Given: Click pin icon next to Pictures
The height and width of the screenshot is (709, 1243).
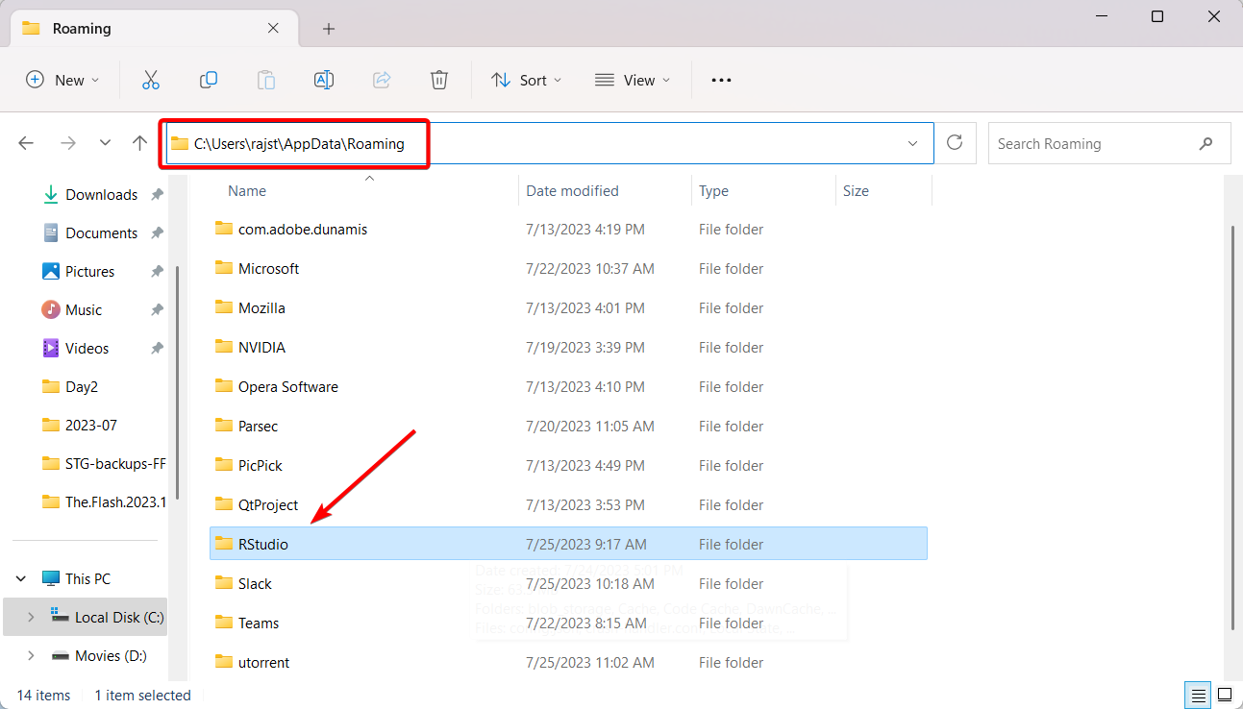Looking at the screenshot, I should point(157,272).
